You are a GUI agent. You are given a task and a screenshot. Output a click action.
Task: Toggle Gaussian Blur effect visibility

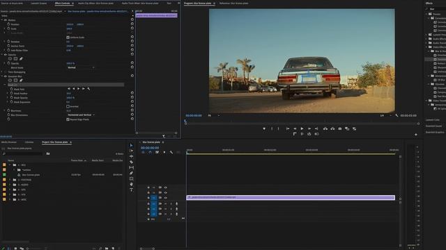5,76
